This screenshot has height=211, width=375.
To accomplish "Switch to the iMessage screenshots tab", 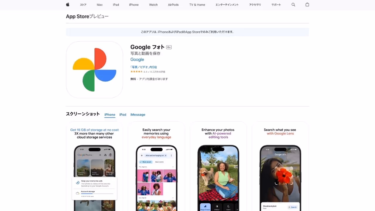I will 138,115.
